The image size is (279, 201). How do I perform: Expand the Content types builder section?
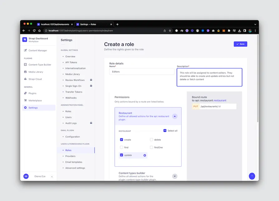pos(175,176)
